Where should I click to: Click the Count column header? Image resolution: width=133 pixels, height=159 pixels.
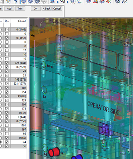pyautogui.click(x=22, y=21)
